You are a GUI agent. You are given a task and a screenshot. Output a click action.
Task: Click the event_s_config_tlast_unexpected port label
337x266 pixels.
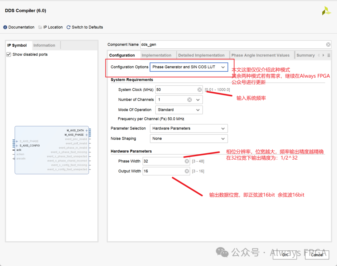click(x=67, y=169)
